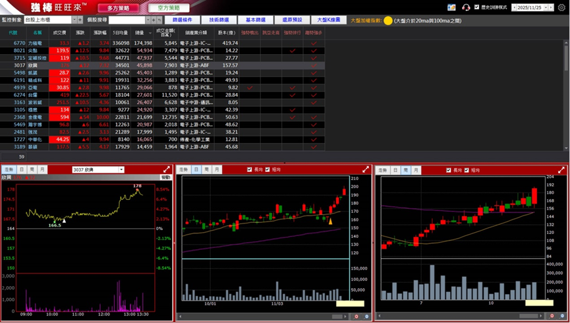Click the 基本篩選 button
Screen dimensions: 570x323
256,20
